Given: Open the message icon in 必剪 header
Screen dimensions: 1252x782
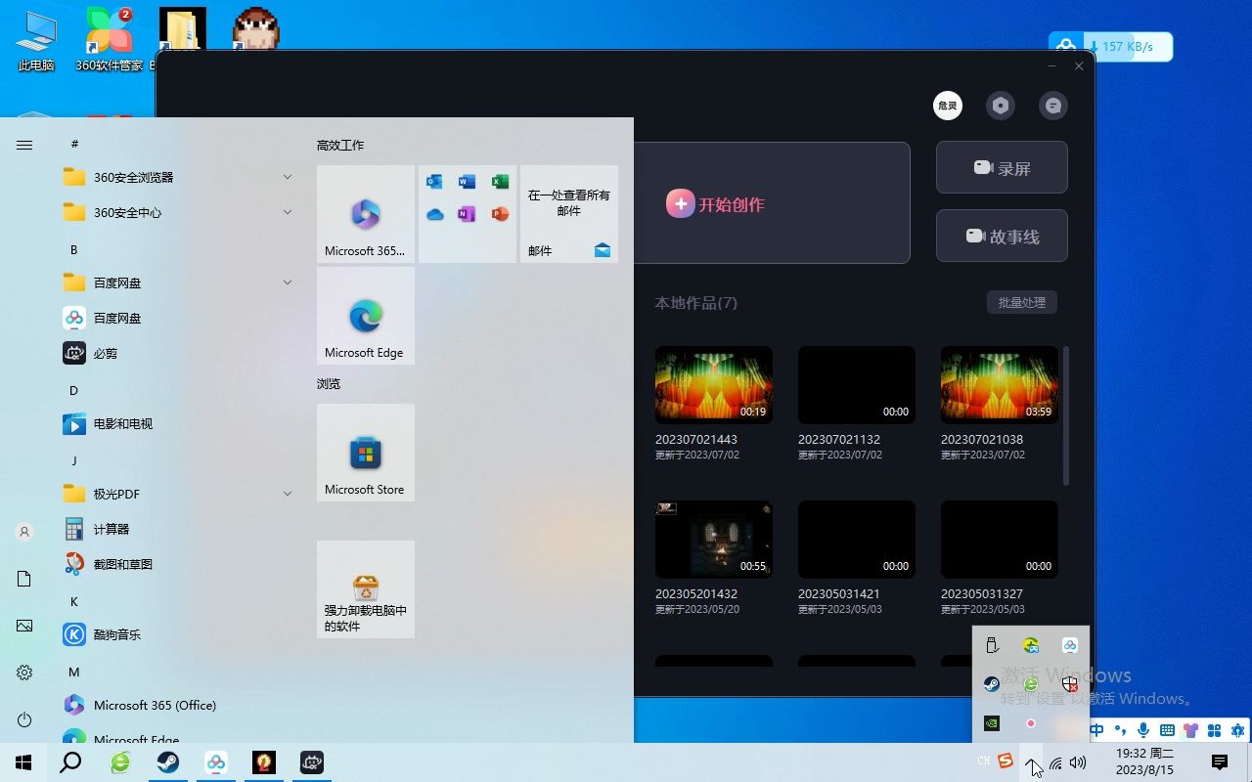Looking at the screenshot, I should (x=1053, y=106).
